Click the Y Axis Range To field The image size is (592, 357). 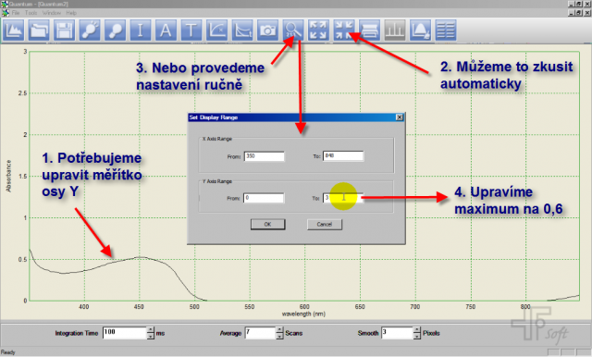(343, 198)
